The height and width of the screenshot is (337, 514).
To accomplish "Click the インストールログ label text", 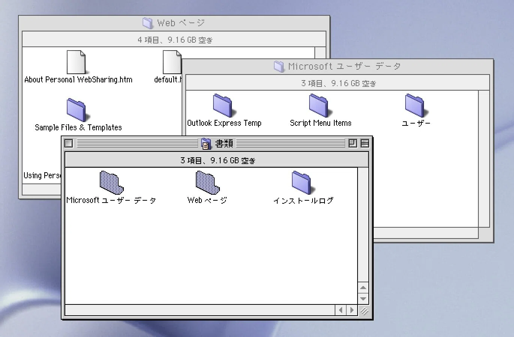I will click(303, 200).
